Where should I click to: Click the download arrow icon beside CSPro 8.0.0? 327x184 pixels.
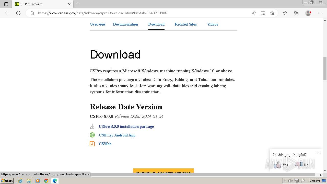(x=92, y=126)
